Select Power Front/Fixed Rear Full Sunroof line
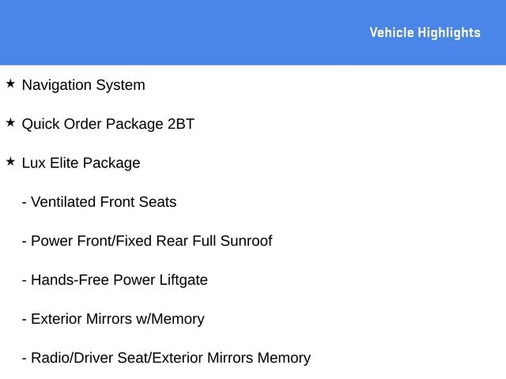 click(x=147, y=241)
